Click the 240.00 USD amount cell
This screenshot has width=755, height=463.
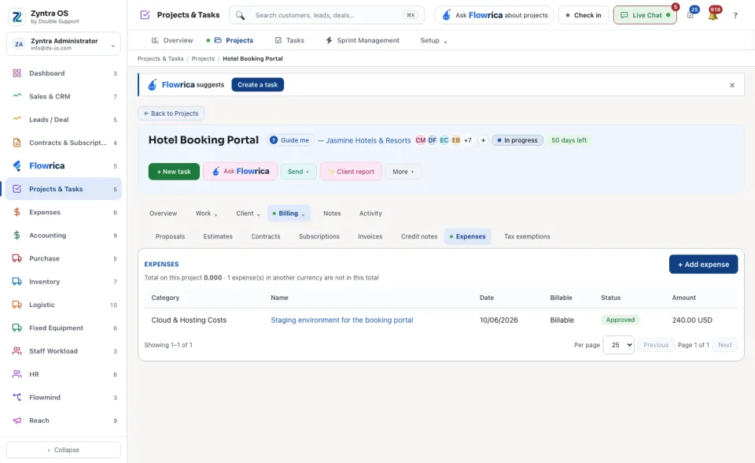(x=692, y=320)
